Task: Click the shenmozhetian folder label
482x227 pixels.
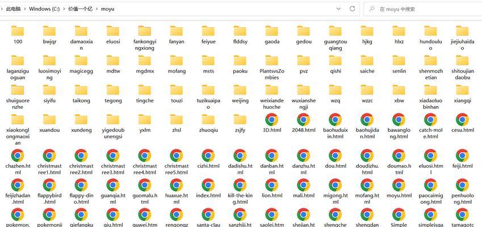Action: [x=430, y=74]
